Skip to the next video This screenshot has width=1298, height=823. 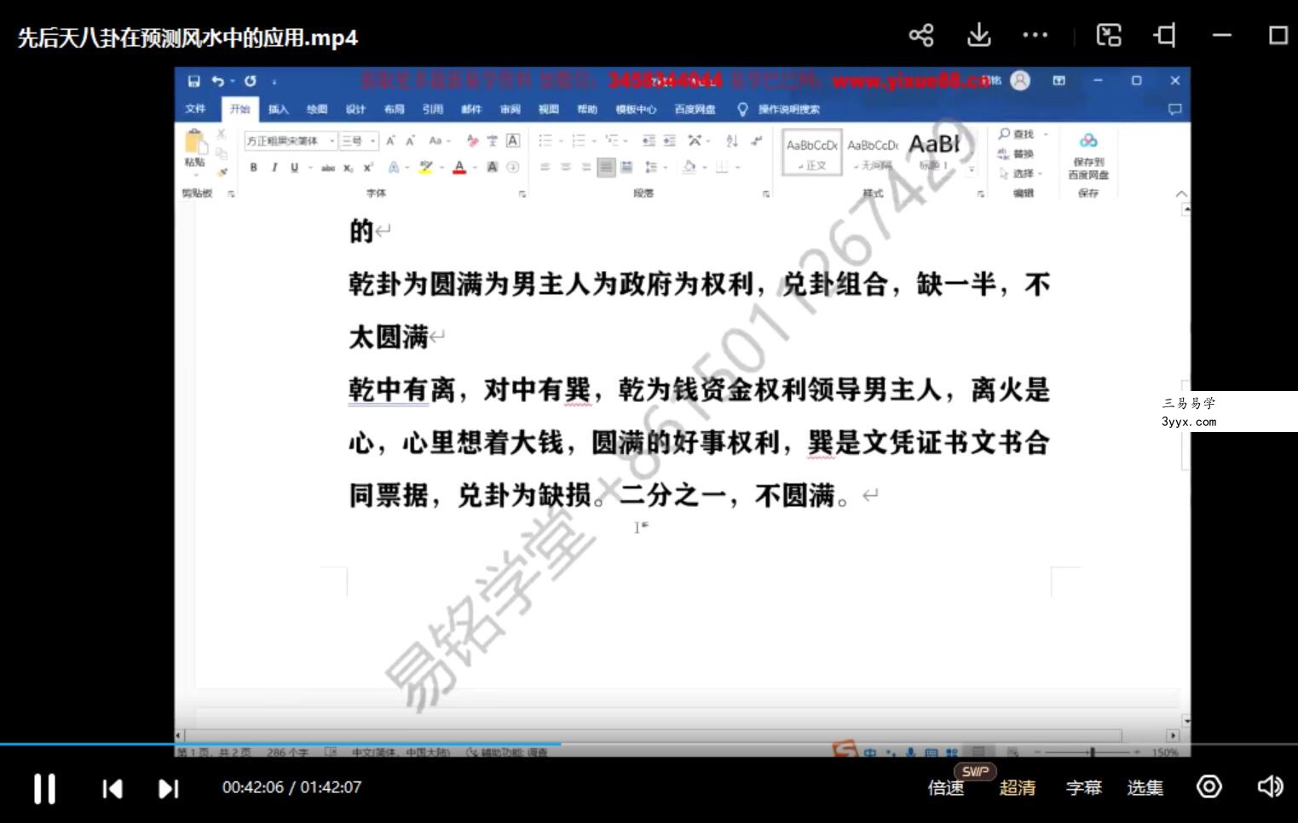click(169, 788)
